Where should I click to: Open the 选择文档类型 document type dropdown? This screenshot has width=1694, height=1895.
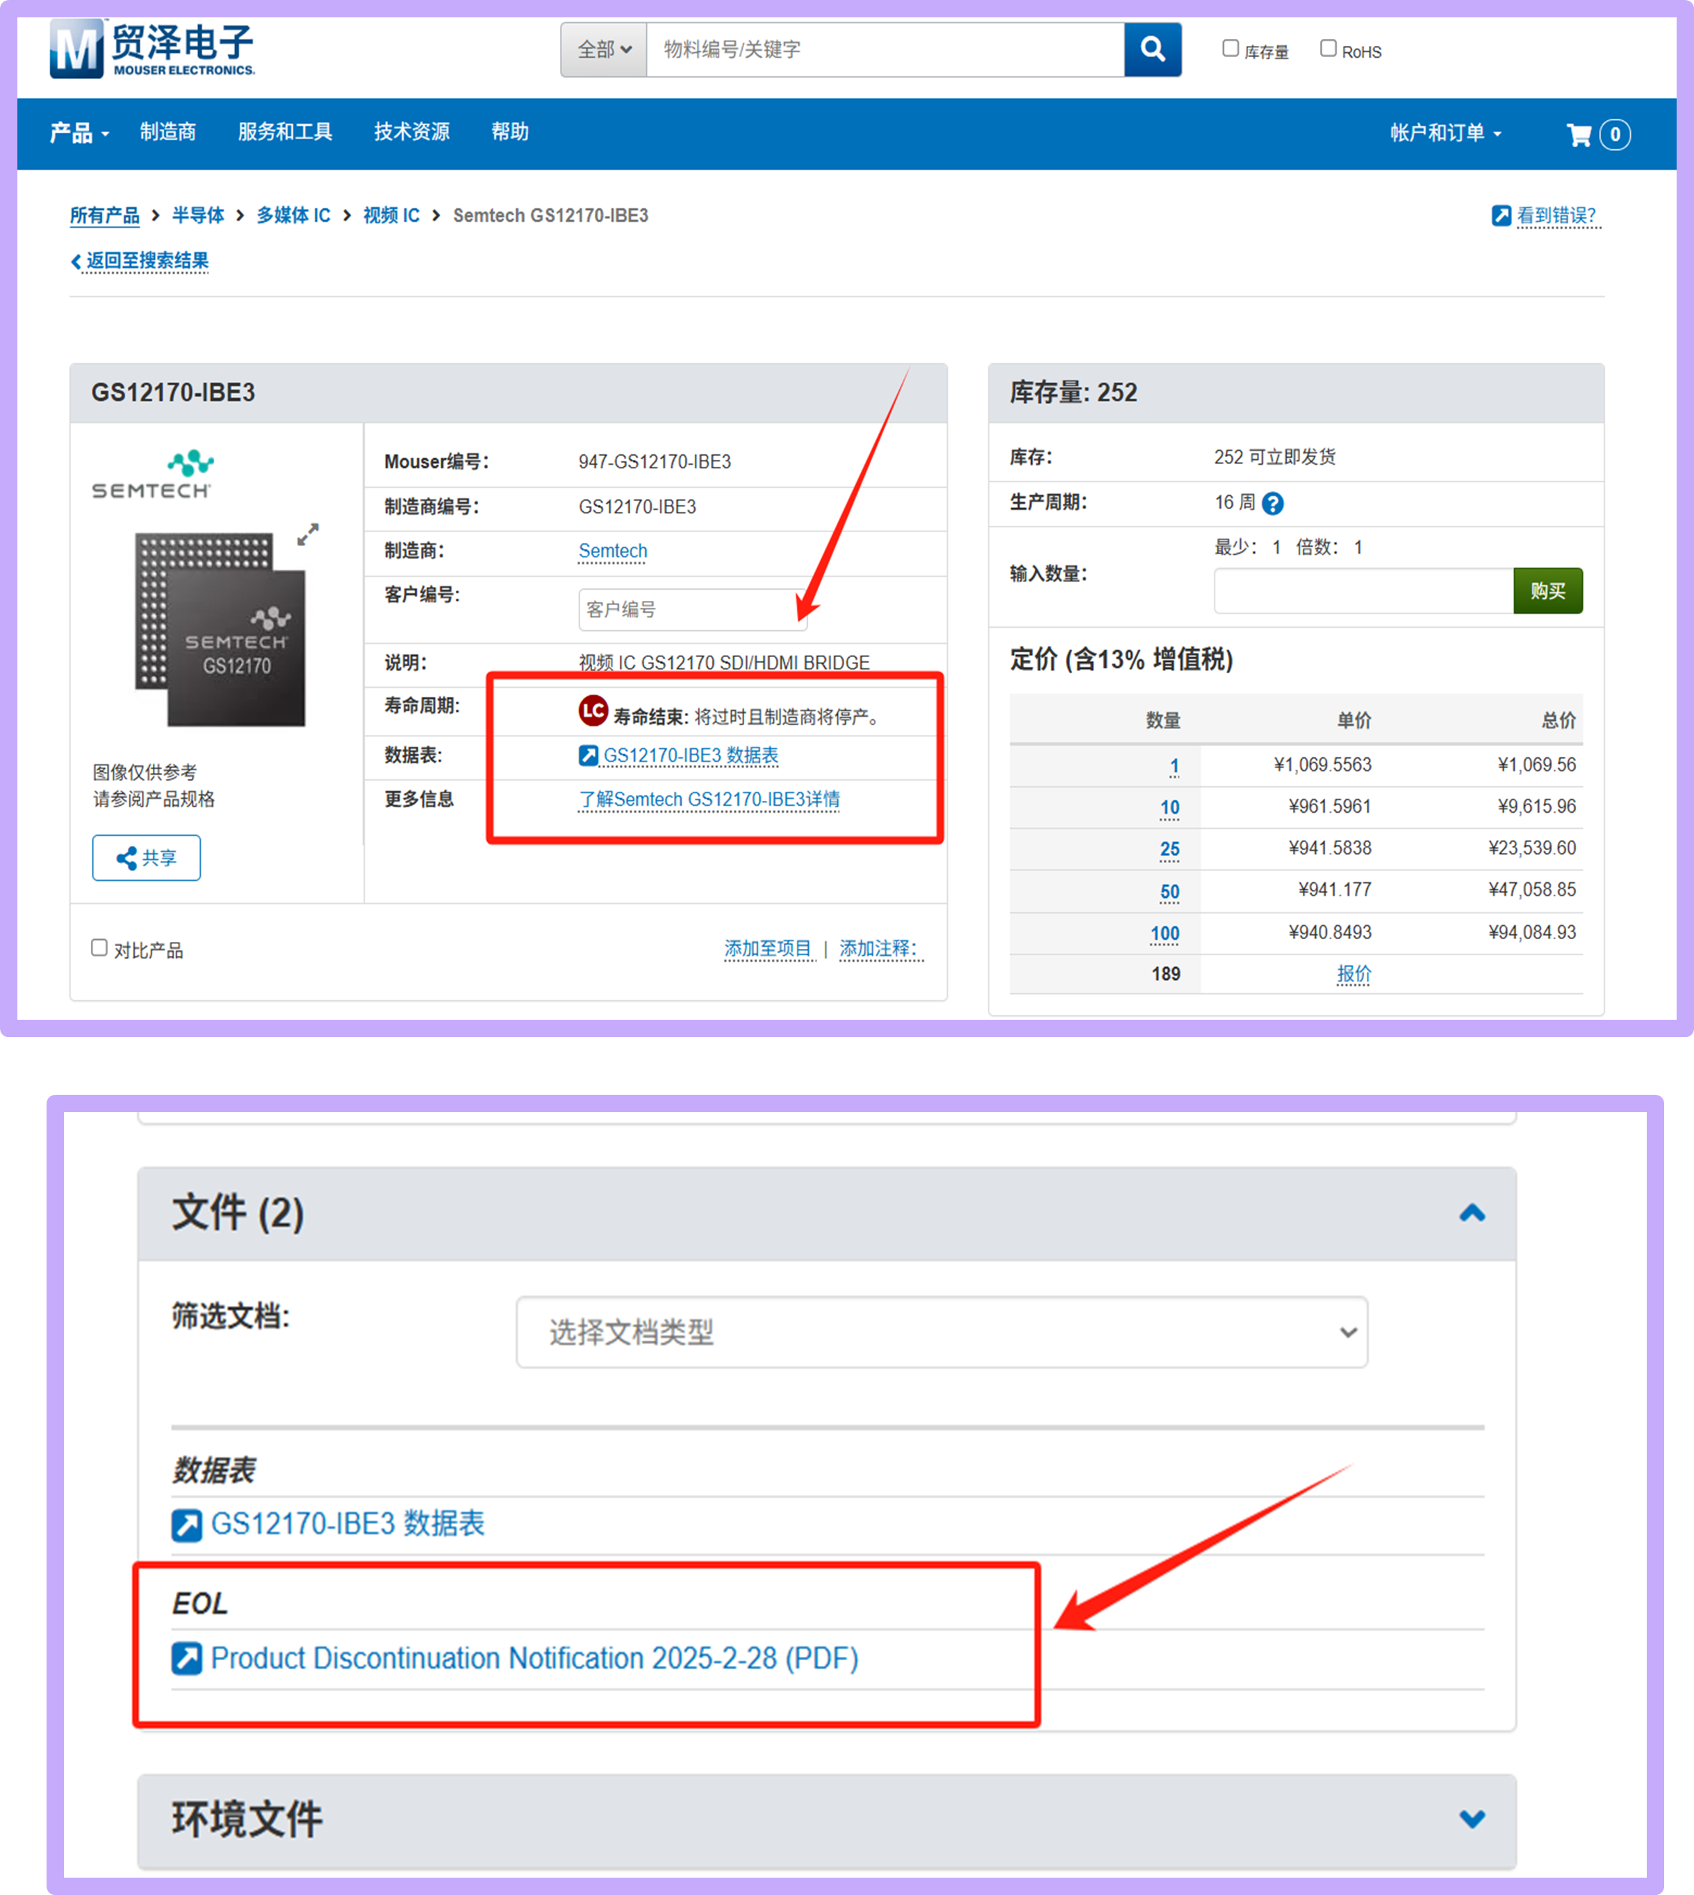pos(941,1332)
